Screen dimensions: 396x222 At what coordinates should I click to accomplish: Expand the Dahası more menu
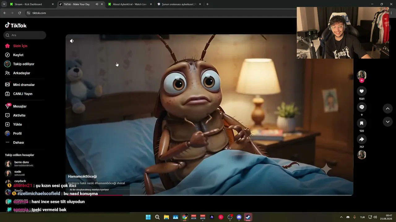[x=15, y=142]
